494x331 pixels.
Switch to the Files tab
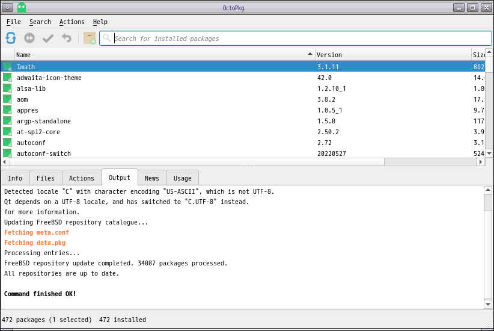[46, 178]
